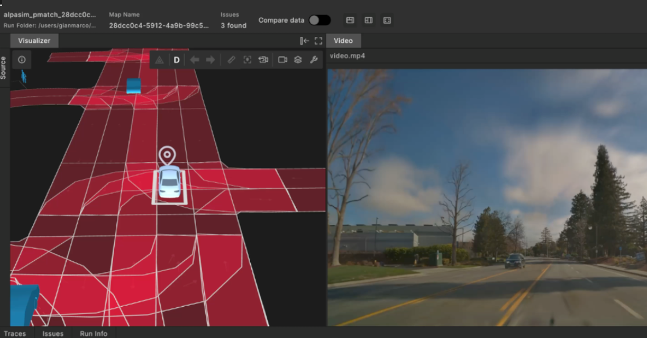
Task: Open the layers stack icon
Action: 298,60
